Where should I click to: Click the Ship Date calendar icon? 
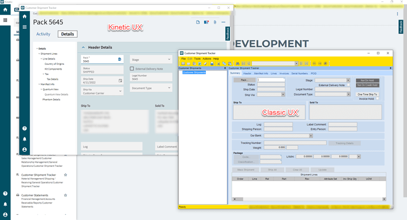coord(120,81)
